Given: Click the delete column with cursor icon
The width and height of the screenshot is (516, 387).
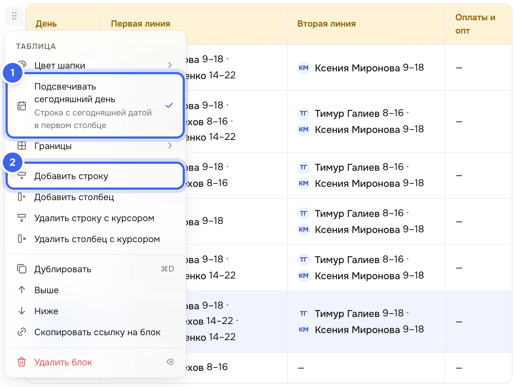Looking at the screenshot, I should coord(22,239).
